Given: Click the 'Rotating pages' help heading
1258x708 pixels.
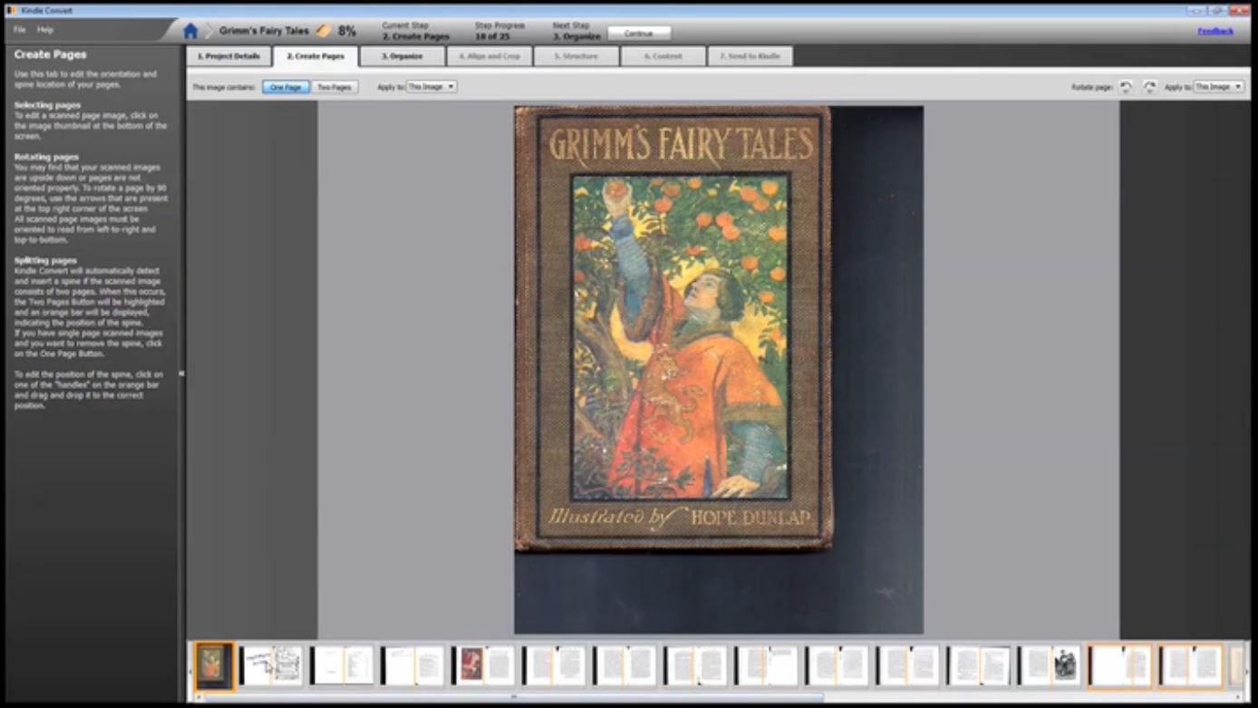Looking at the screenshot, I should coord(46,157).
